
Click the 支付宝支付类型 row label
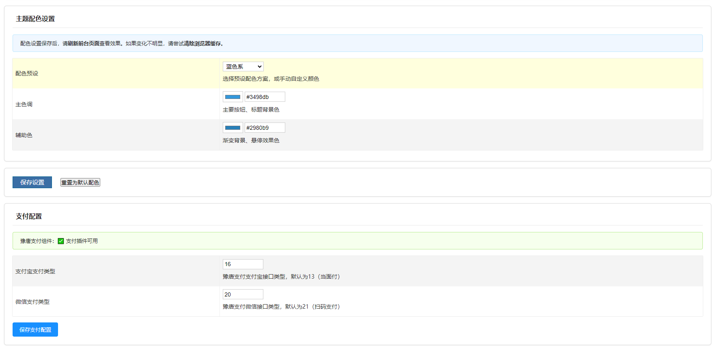pyautogui.click(x=35, y=271)
